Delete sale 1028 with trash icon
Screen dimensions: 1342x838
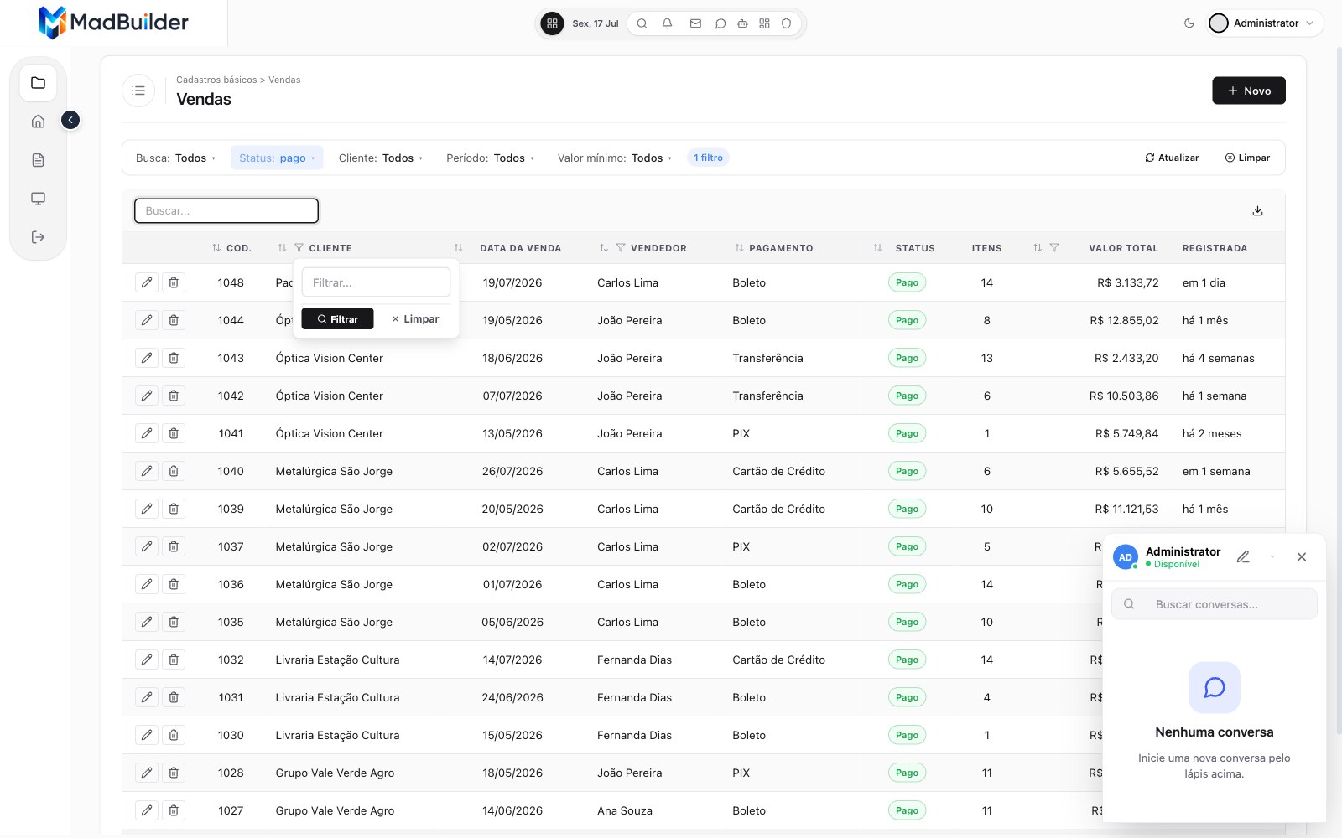174,773
